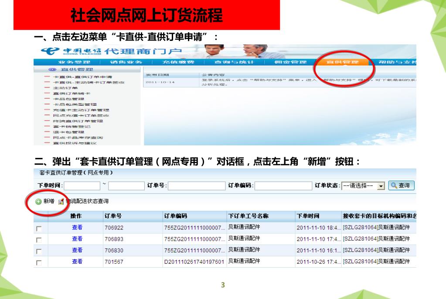Click 查看 link for order 706830

click(x=77, y=250)
